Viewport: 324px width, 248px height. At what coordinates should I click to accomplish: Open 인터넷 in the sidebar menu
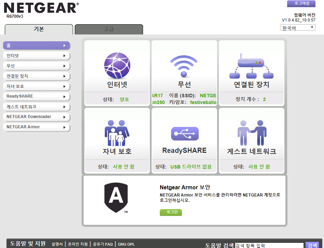[37, 56]
